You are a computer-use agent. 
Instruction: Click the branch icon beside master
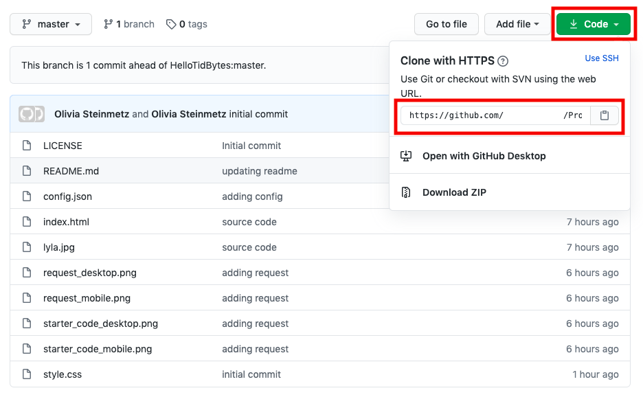click(x=109, y=23)
